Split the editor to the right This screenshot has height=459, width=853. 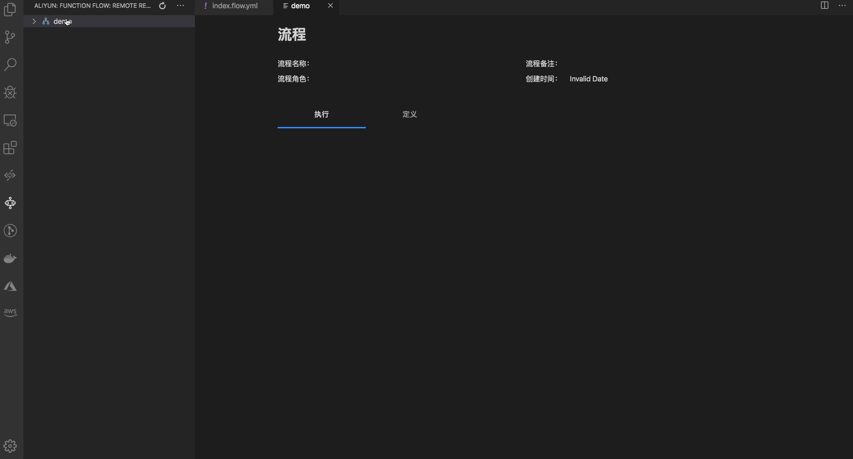point(825,6)
